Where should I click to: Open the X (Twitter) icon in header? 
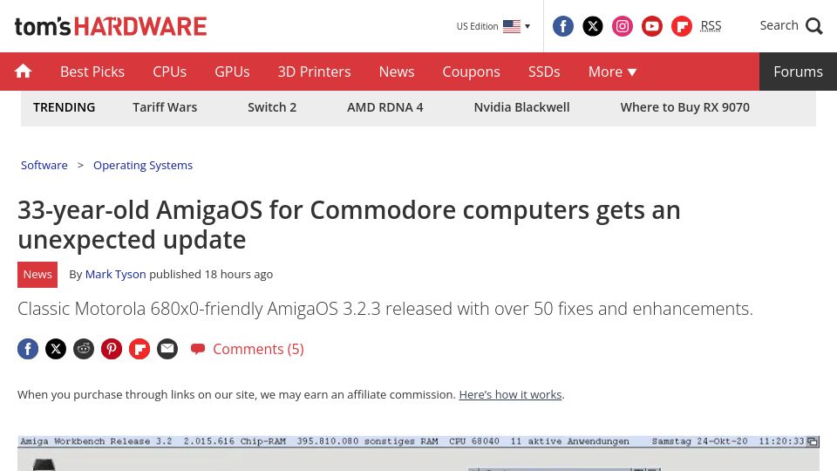(593, 26)
